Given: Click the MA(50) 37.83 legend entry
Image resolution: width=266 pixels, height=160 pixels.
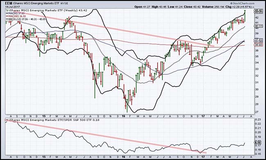Looking at the screenshot, I should [x=15, y=13].
